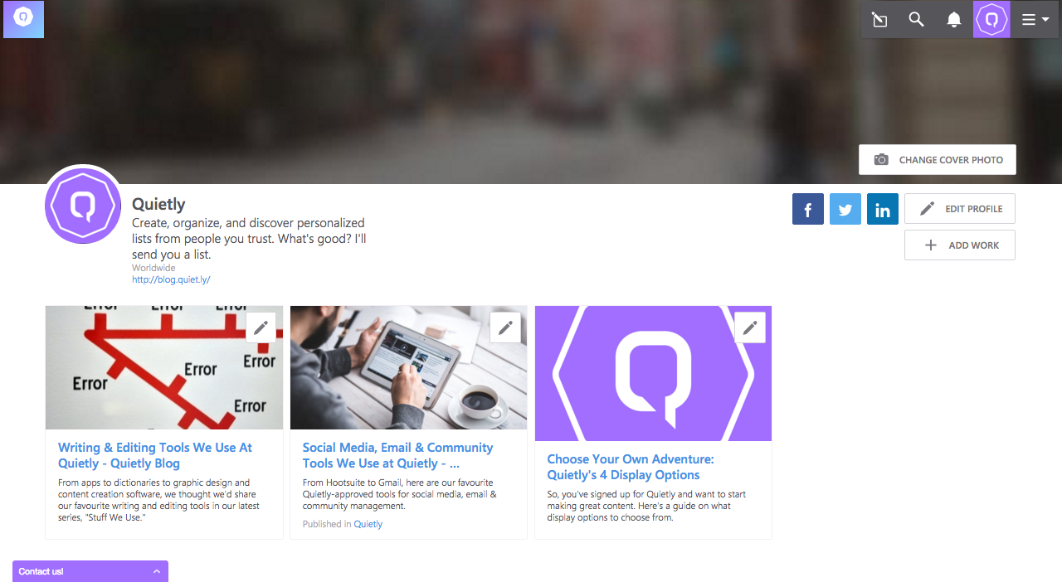Open the purple Quietly logo card image

(653, 373)
